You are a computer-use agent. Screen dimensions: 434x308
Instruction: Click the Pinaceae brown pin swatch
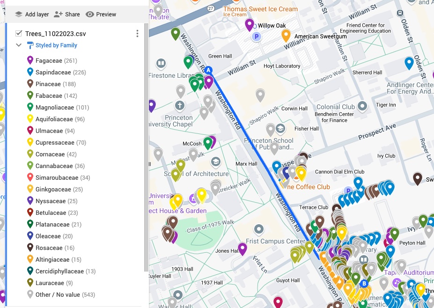pos(30,84)
